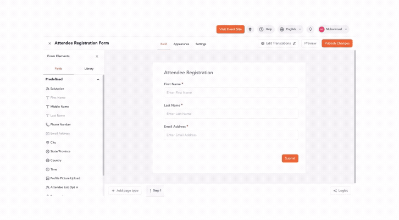Click the Form Elements panel title
Screen dimensions: 399x220
[x=58, y=56]
